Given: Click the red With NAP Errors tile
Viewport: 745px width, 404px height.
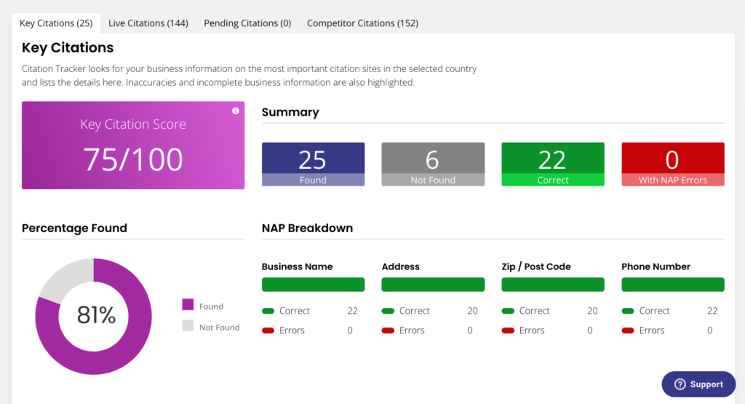Looking at the screenshot, I should [673, 165].
